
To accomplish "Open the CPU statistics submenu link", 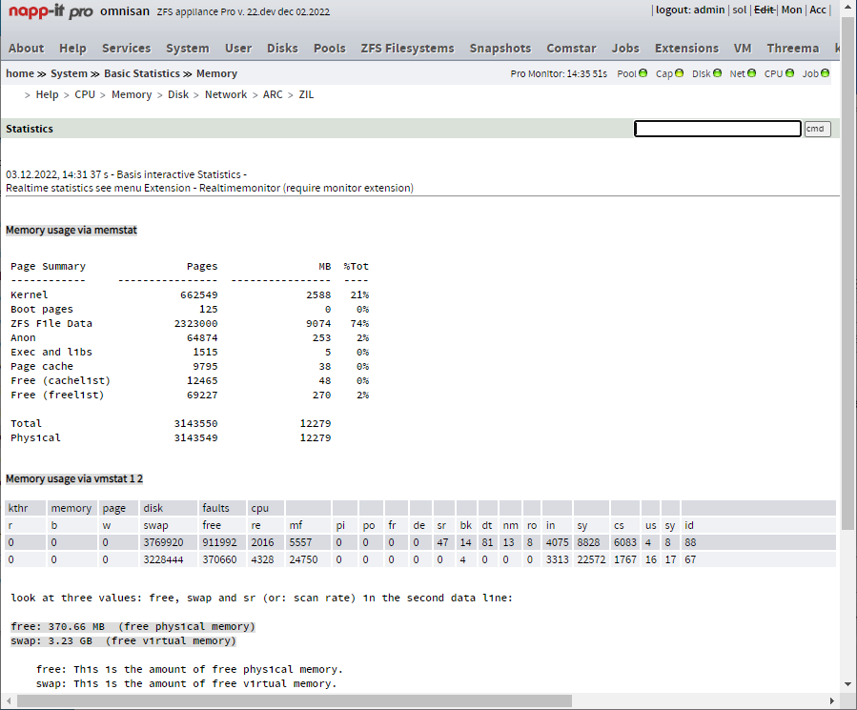I will pos(85,94).
